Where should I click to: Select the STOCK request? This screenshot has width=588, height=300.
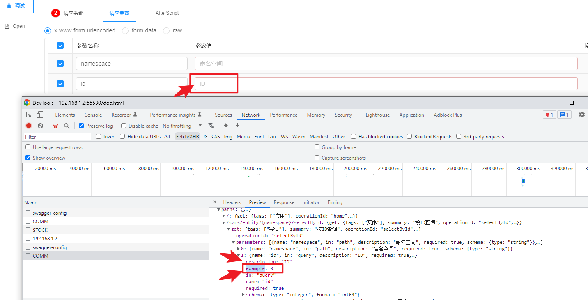pyautogui.click(x=115, y=230)
